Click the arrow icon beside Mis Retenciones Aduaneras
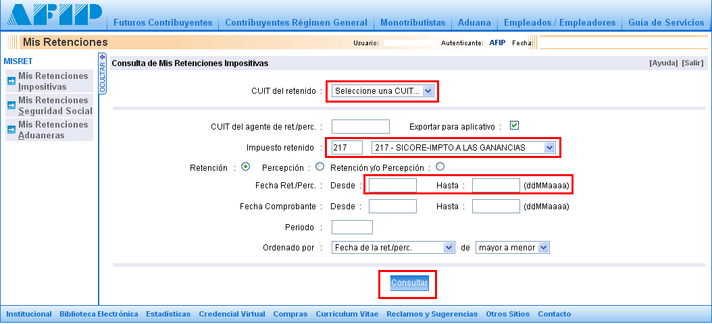Screen dimensions: 712x324 click(x=11, y=130)
